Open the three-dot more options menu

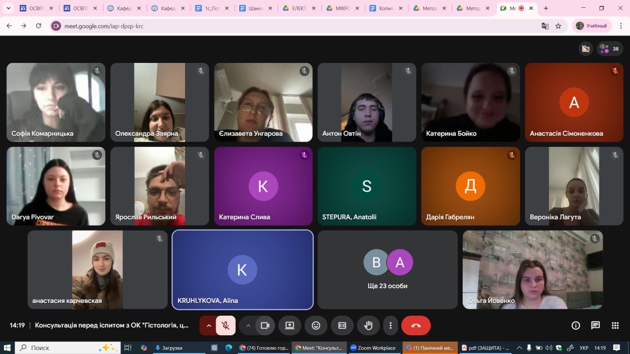coord(390,325)
